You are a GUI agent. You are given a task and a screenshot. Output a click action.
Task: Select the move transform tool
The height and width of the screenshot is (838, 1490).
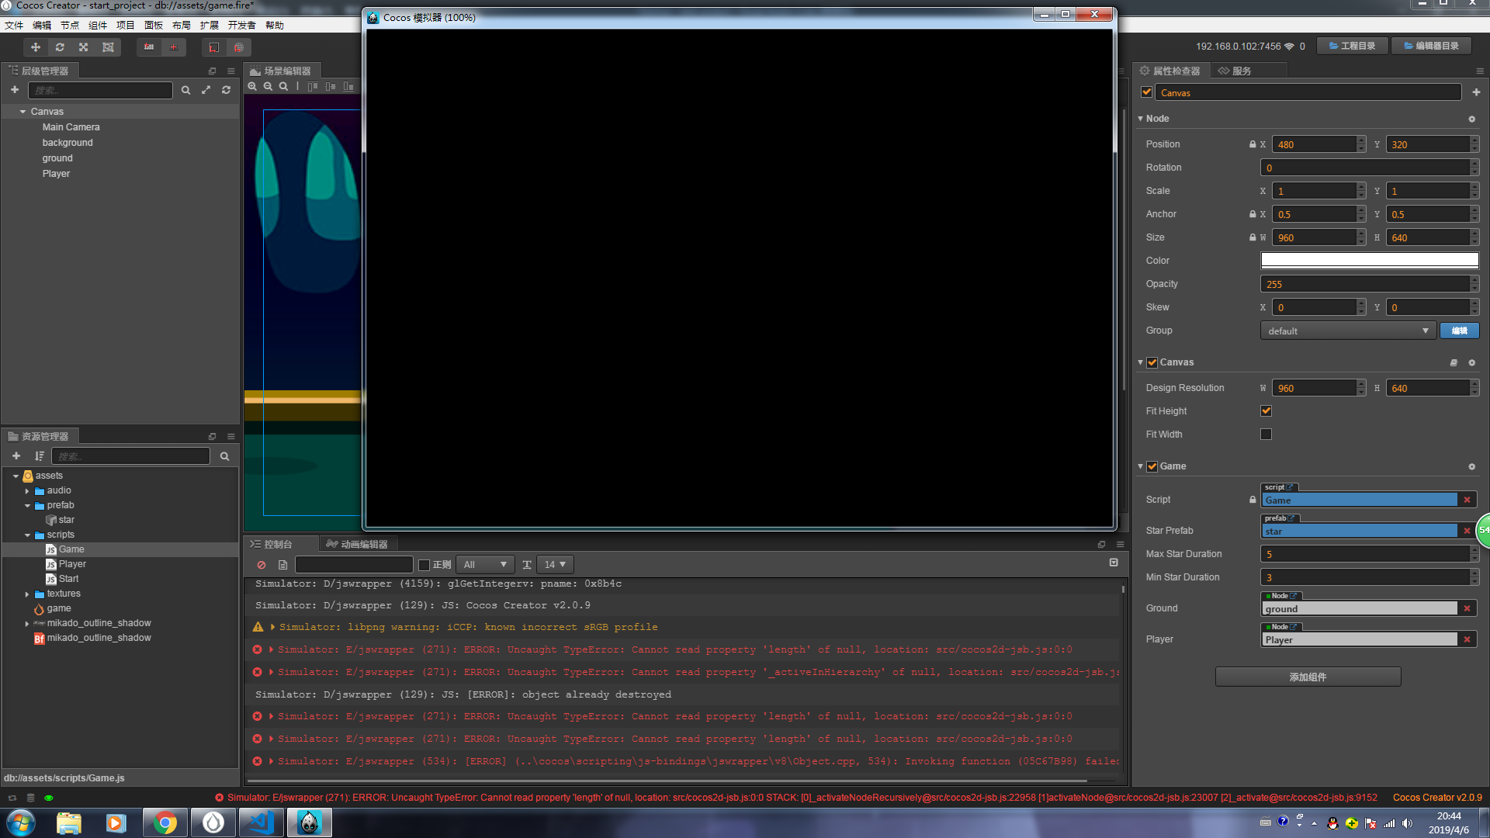(36, 47)
